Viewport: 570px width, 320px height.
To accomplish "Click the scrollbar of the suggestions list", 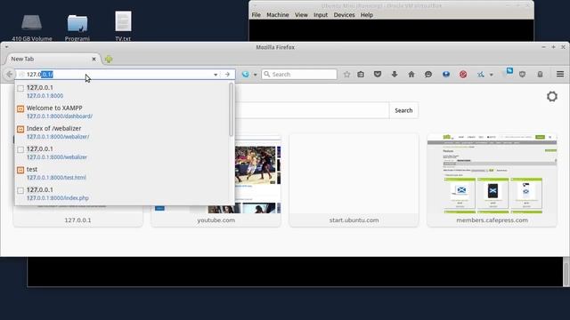I will pyautogui.click(x=231, y=109).
